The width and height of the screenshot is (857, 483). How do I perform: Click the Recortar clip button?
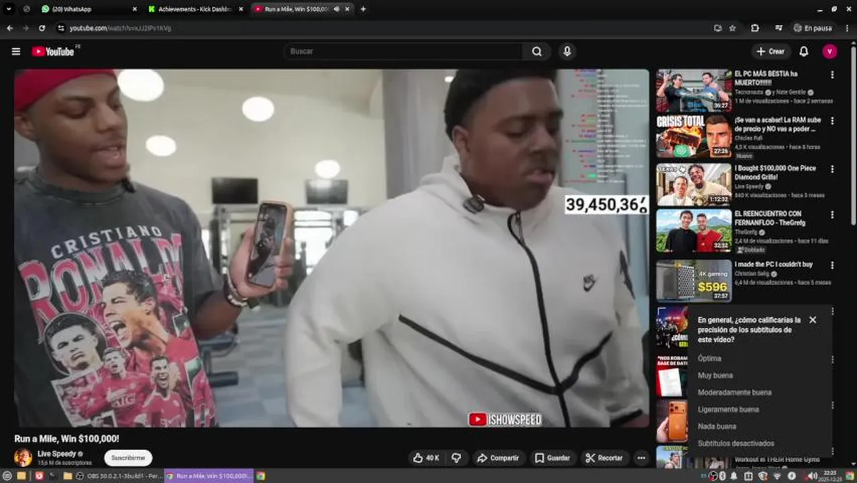click(604, 458)
